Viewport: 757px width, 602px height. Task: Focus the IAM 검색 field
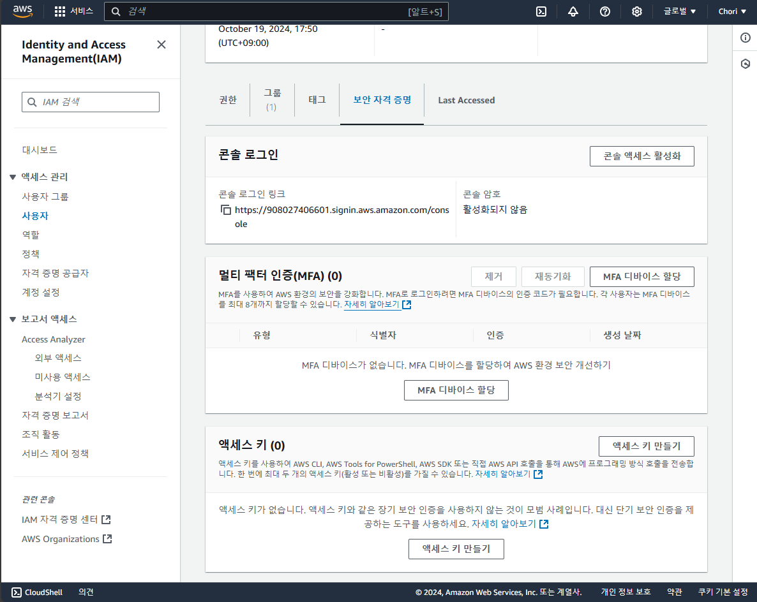pyautogui.click(x=91, y=102)
